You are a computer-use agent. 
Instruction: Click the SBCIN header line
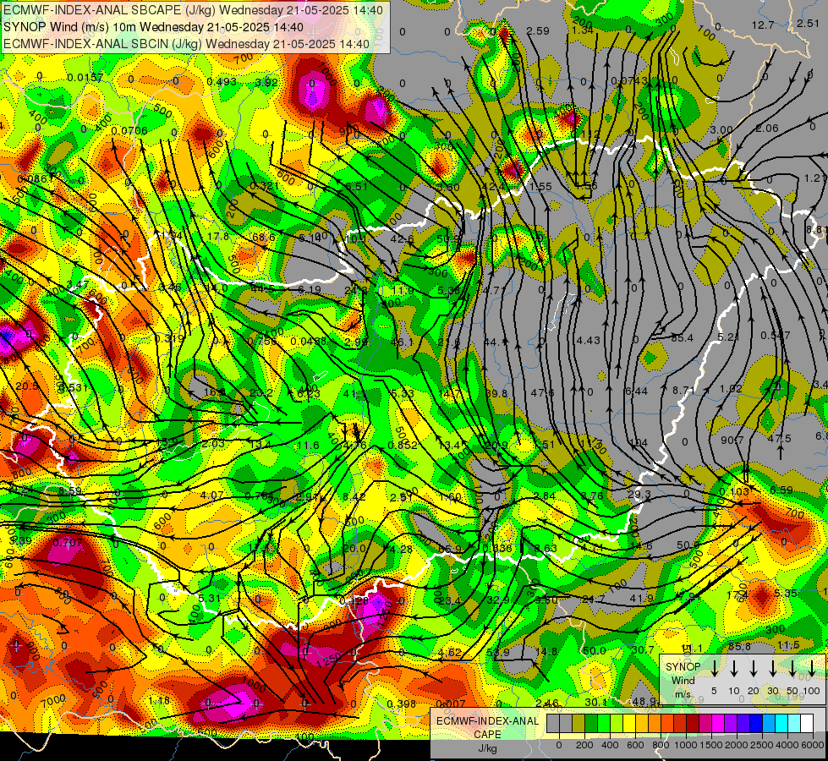pos(186,44)
